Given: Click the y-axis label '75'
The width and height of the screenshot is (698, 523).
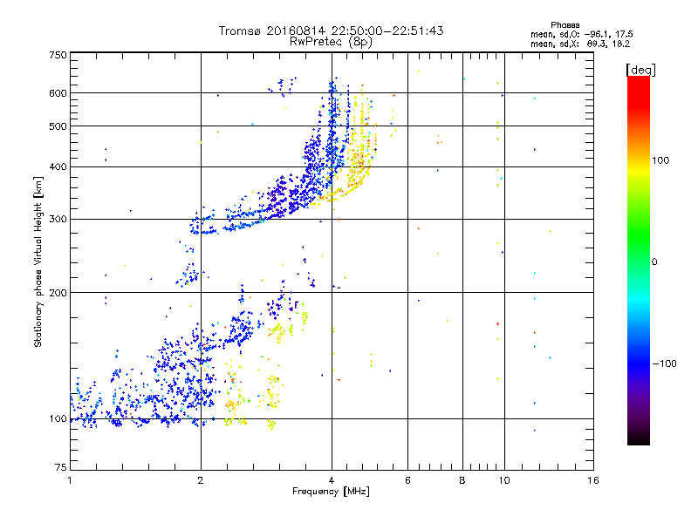Looking at the screenshot, I should tap(61, 467).
